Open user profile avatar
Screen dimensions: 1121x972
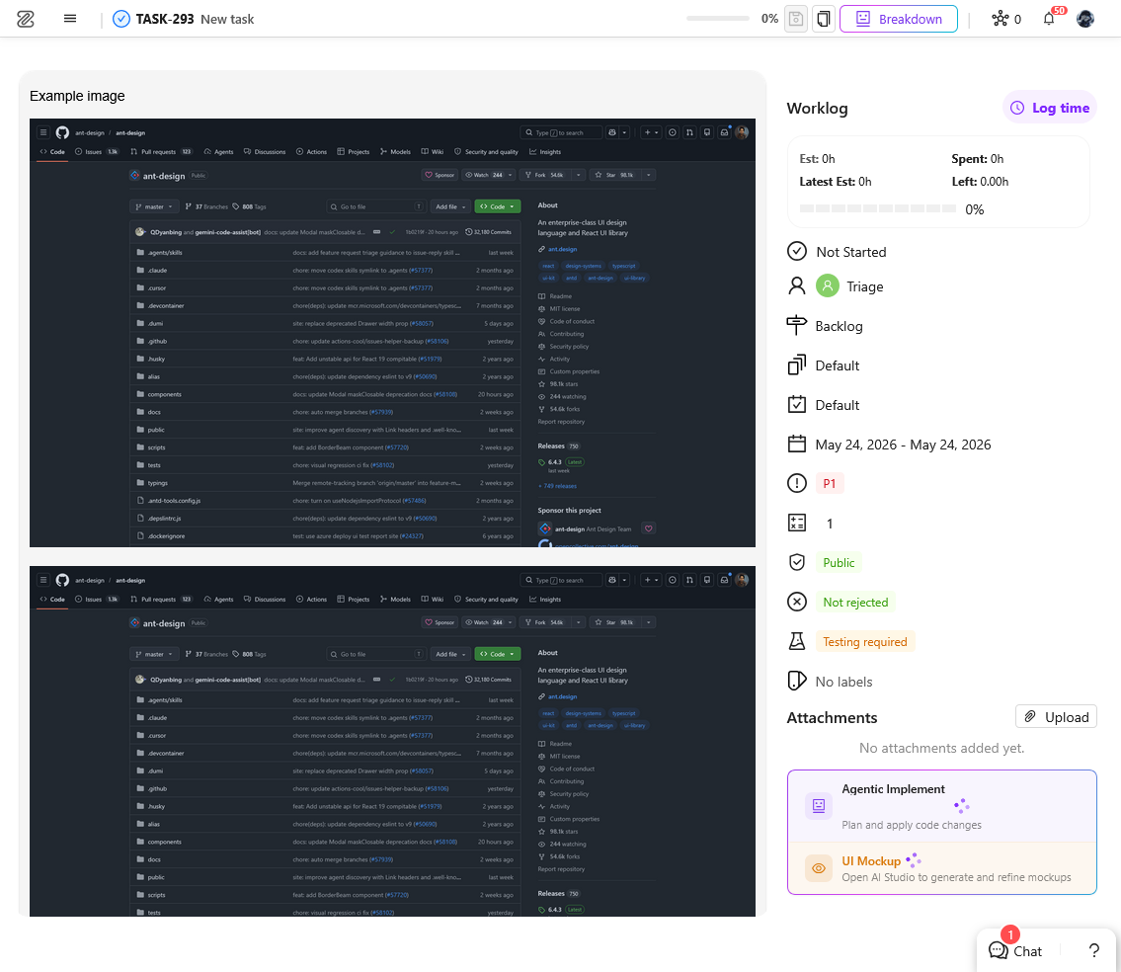pyautogui.click(x=1085, y=19)
